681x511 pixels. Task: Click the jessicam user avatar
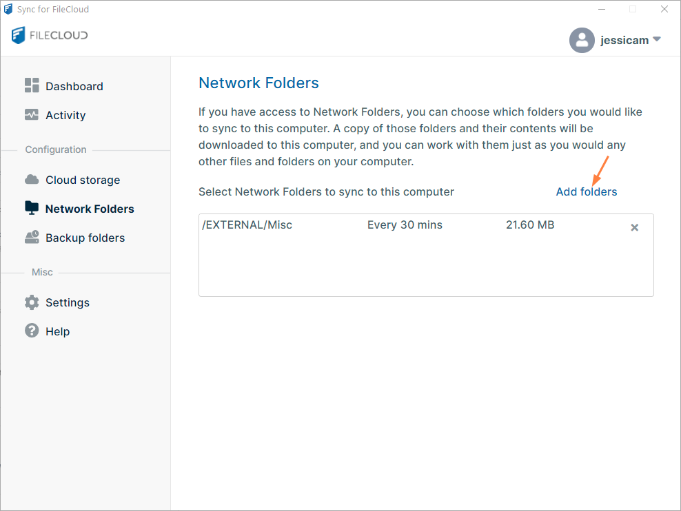582,40
